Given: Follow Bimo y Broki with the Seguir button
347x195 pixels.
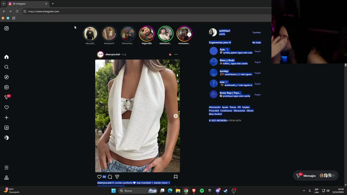Looking at the screenshot, I should click(x=258, y=62).
